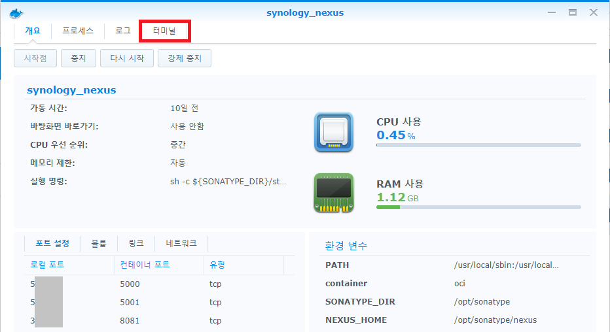Viewport: 610px width, 332px height.
Task: Click the disabled 시작점 button
Action: click(35, 58)
